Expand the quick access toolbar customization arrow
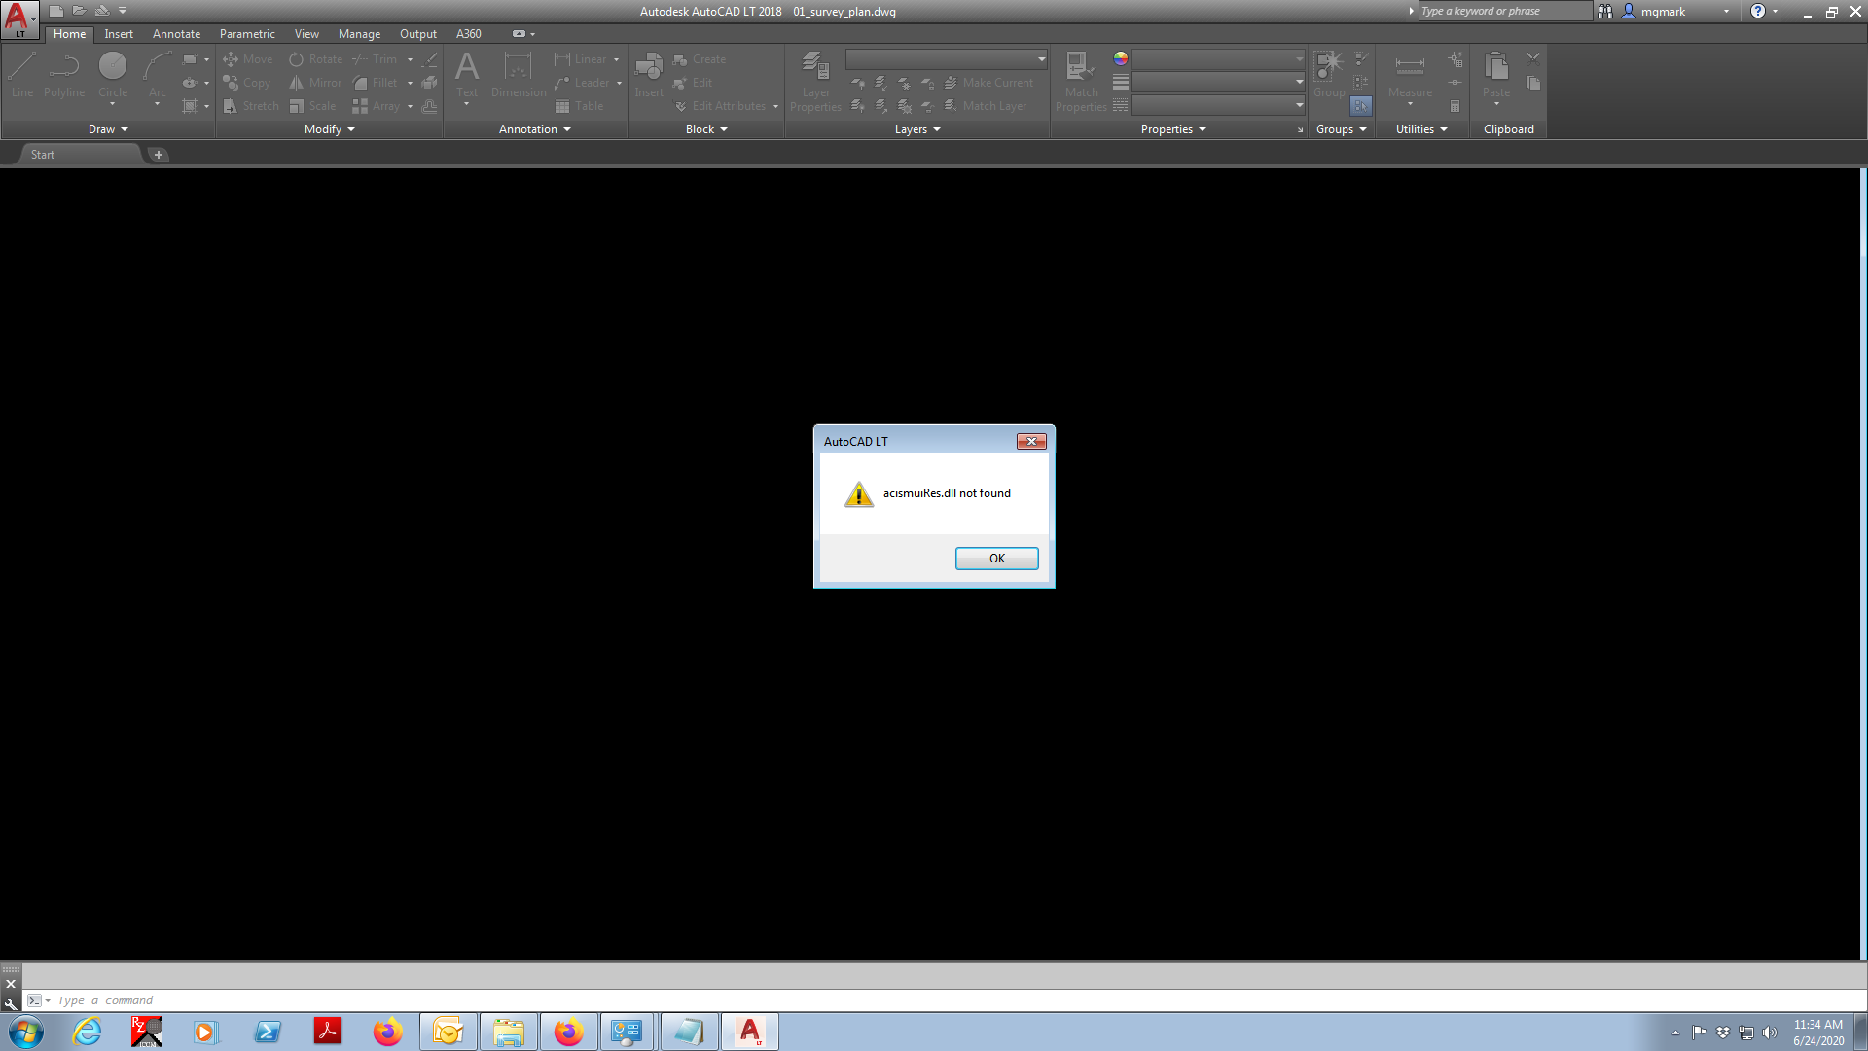The image size is (1868, 1051). (x=123, y=11)
